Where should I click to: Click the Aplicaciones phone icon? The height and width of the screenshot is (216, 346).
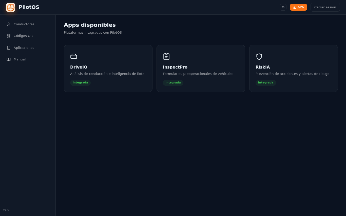point(9,48)
